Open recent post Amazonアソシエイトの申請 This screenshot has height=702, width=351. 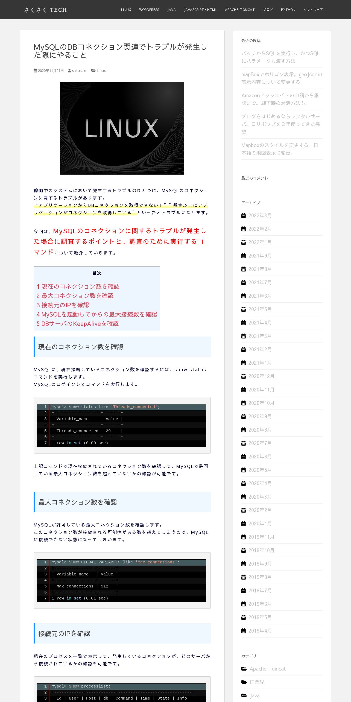pos(280,99)
